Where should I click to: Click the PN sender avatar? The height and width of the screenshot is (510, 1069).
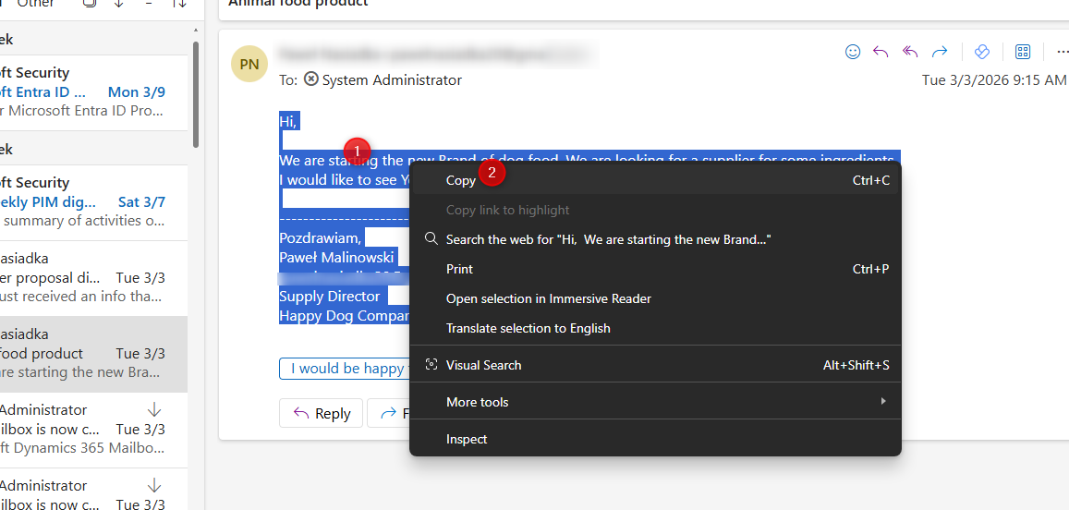point(249,64)
